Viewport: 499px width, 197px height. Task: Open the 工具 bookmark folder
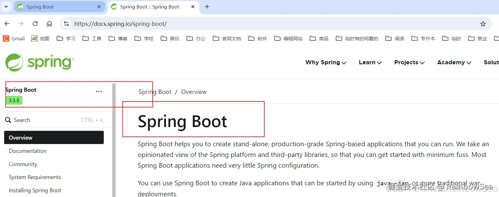(x=92, y=38)
